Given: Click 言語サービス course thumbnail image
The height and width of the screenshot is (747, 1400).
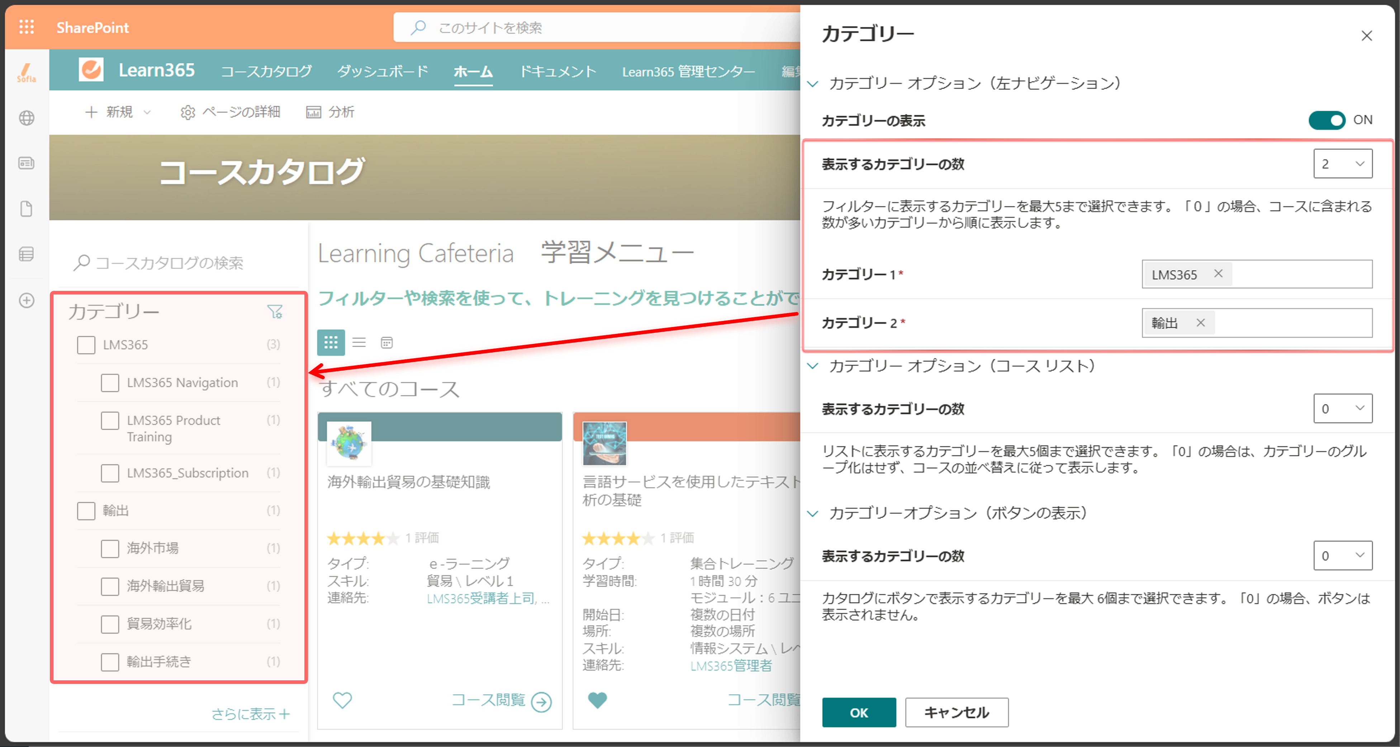Looking at the screenshot, I should 604,443.
